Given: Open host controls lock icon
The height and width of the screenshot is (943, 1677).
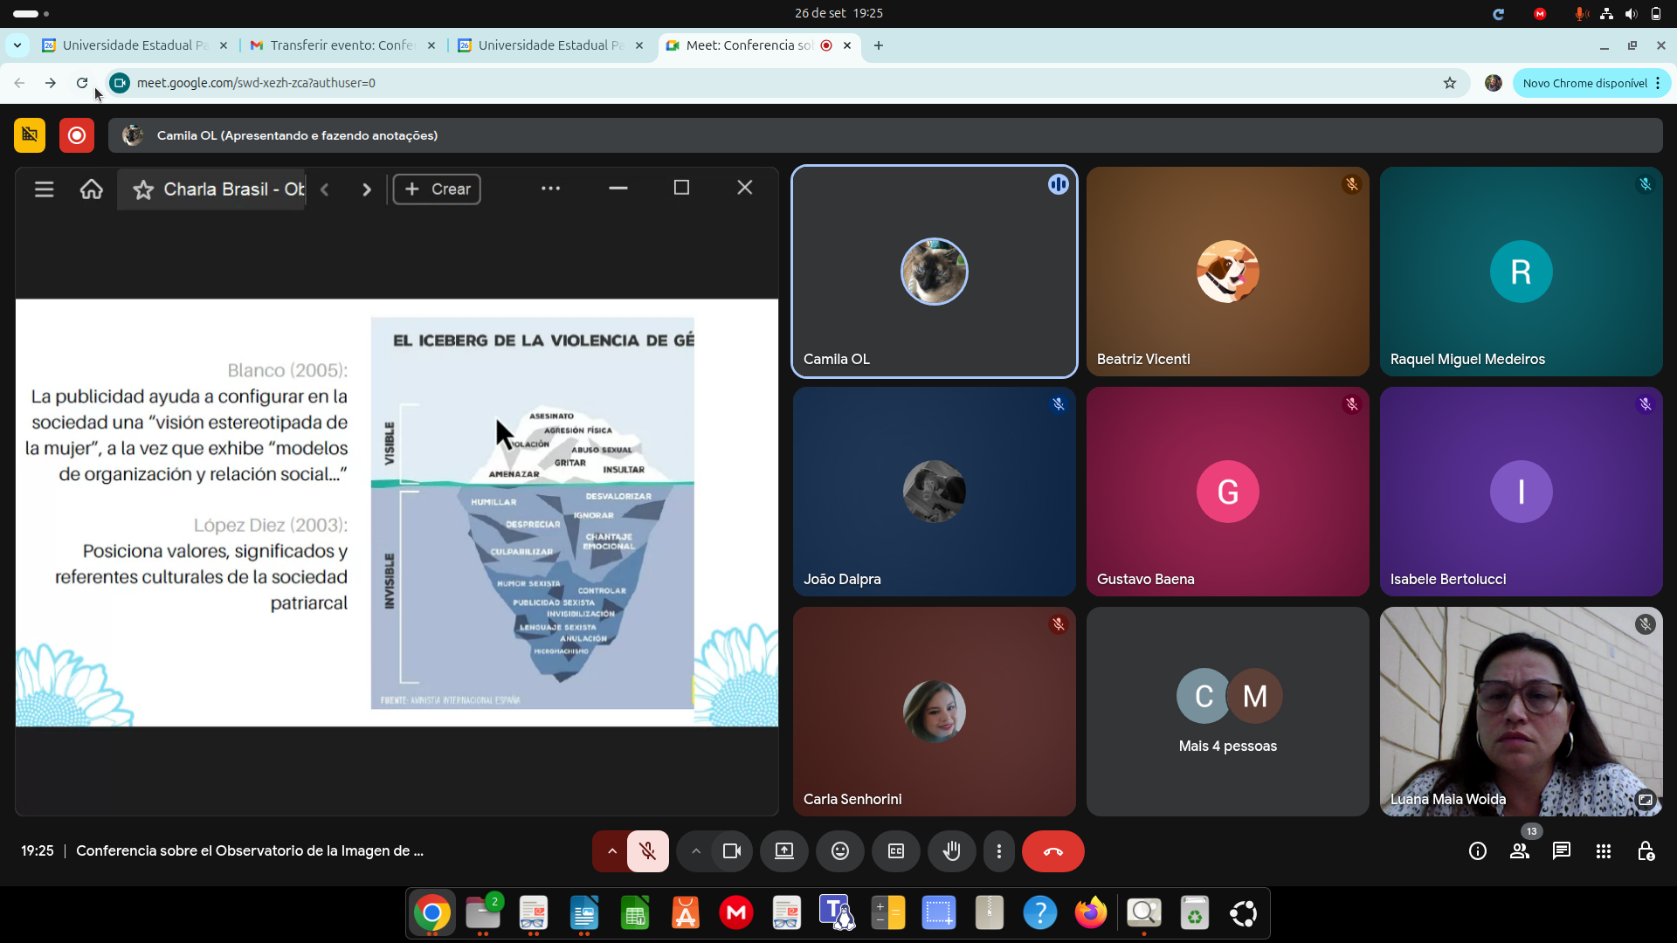Looking at the screenshot, I should pos(1645,851).
